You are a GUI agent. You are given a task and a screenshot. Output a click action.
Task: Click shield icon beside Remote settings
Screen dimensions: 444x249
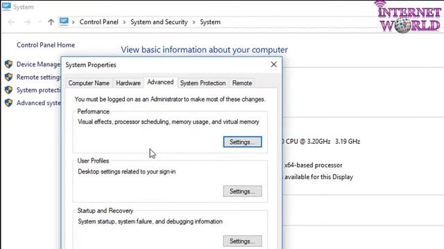pyautogui.click(x=8, y=77)
